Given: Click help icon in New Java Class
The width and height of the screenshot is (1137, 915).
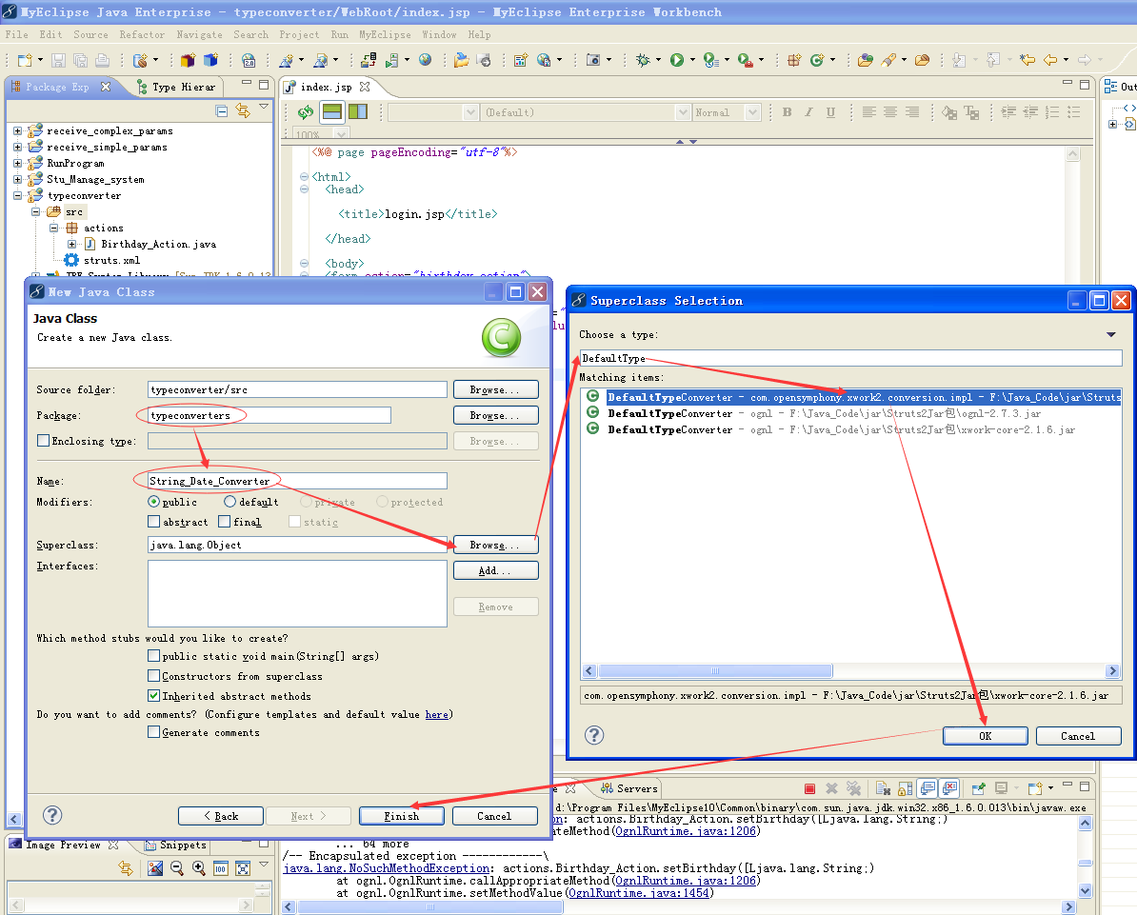Looking at the screenshot, I should point(52,815).
